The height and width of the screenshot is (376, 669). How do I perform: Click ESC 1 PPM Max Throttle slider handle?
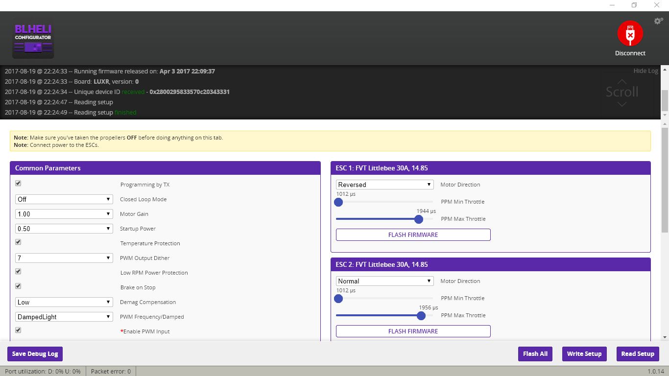tap(419, 219)
